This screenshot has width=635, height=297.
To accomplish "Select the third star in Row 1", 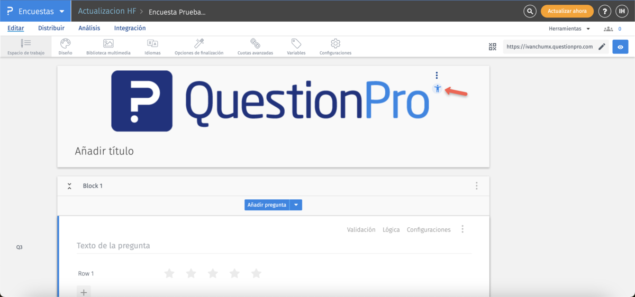I will (213, 273).
